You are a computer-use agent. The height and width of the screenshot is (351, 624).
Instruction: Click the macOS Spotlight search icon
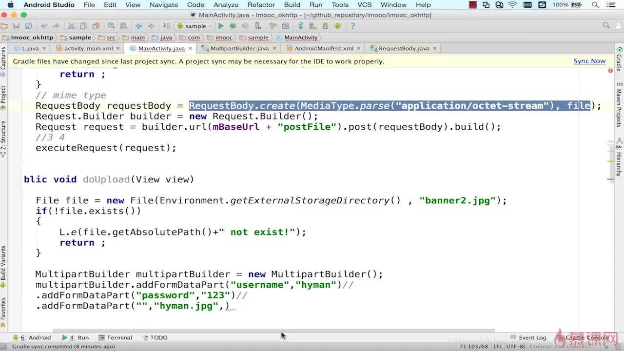click(x=595, y=5)
